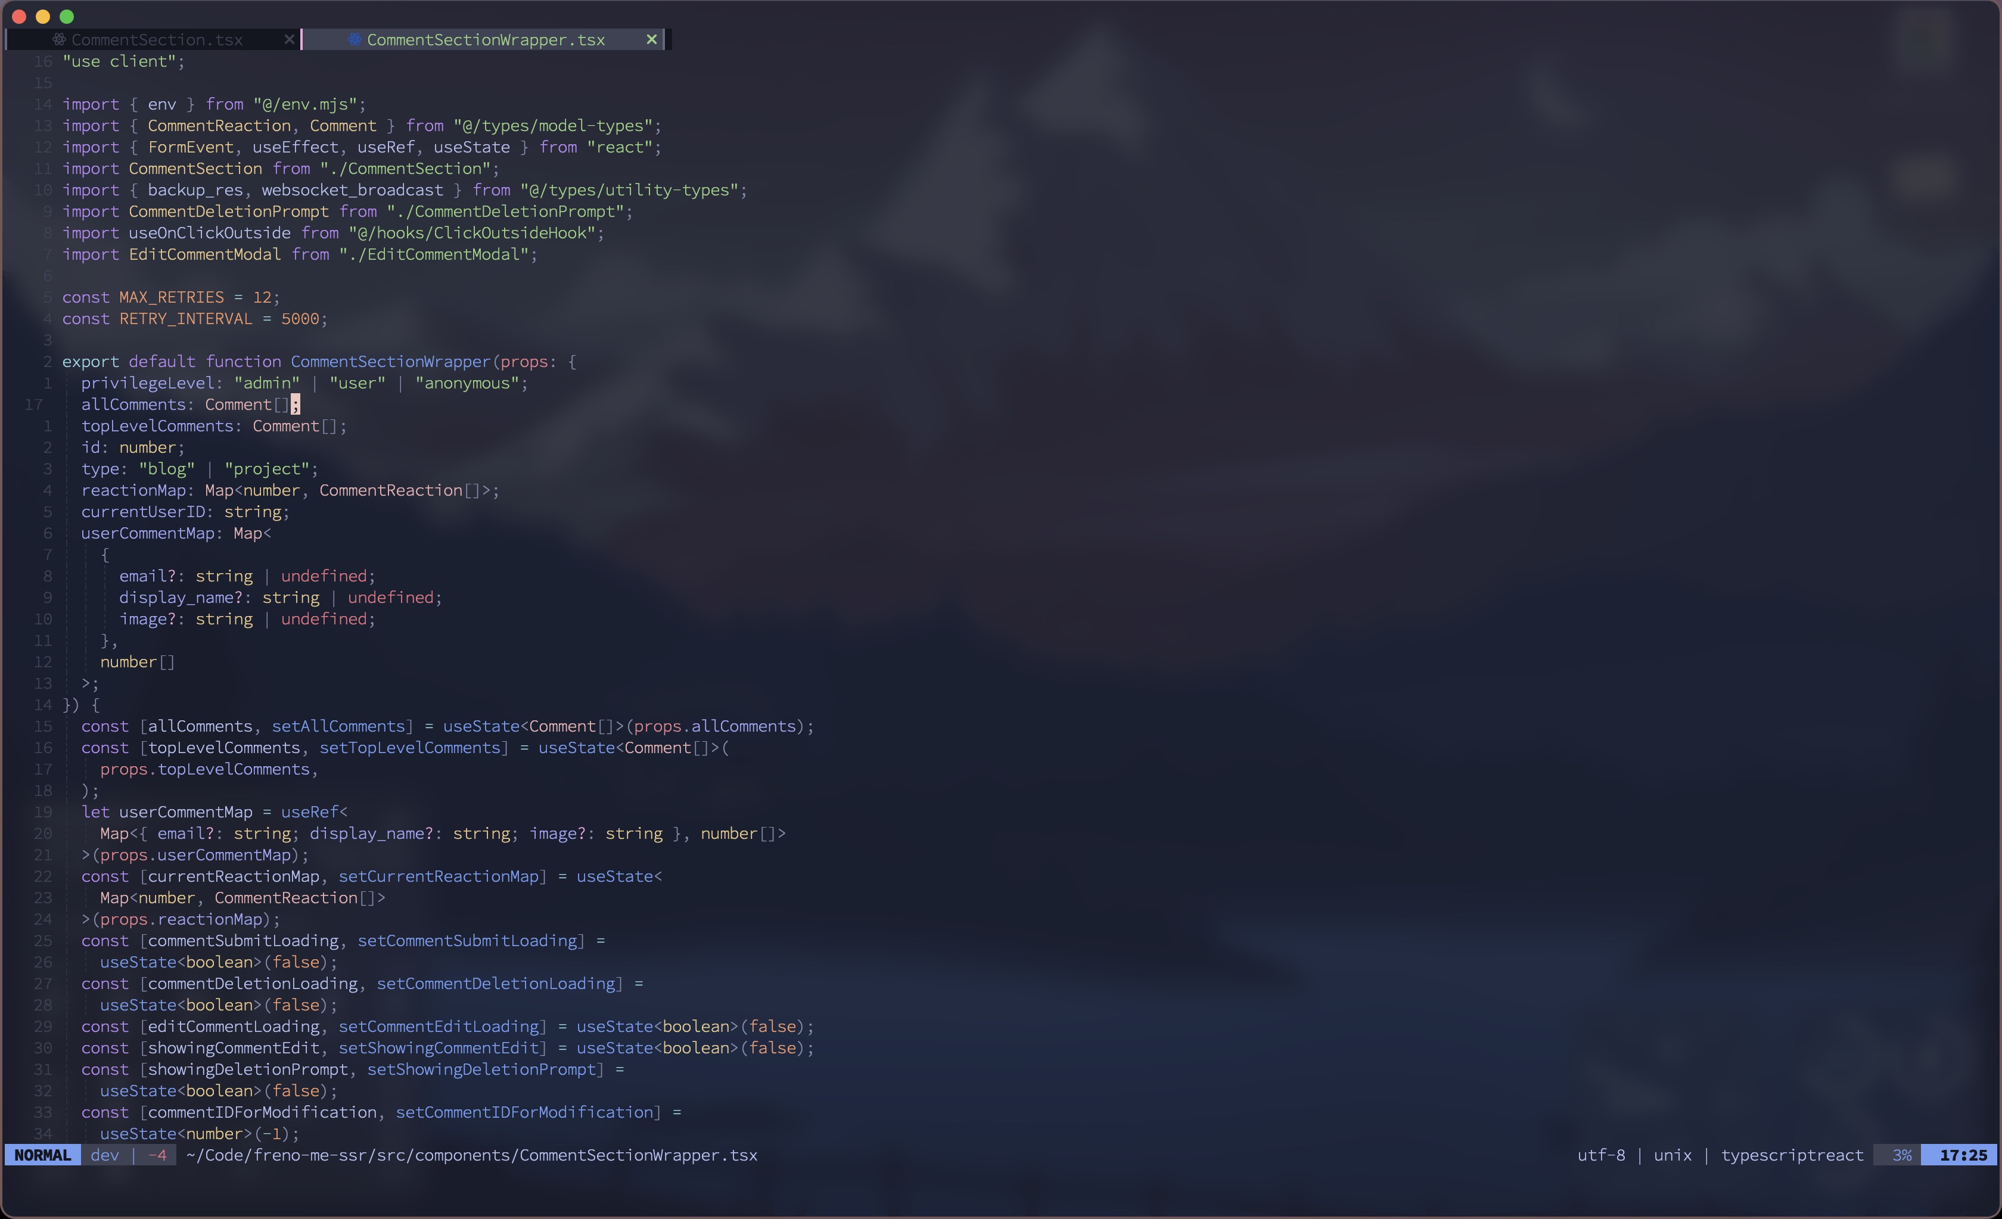Click the macOS yellow minimize button
This screenshot has width=2002, height=1219.
(x=43, y=16)
